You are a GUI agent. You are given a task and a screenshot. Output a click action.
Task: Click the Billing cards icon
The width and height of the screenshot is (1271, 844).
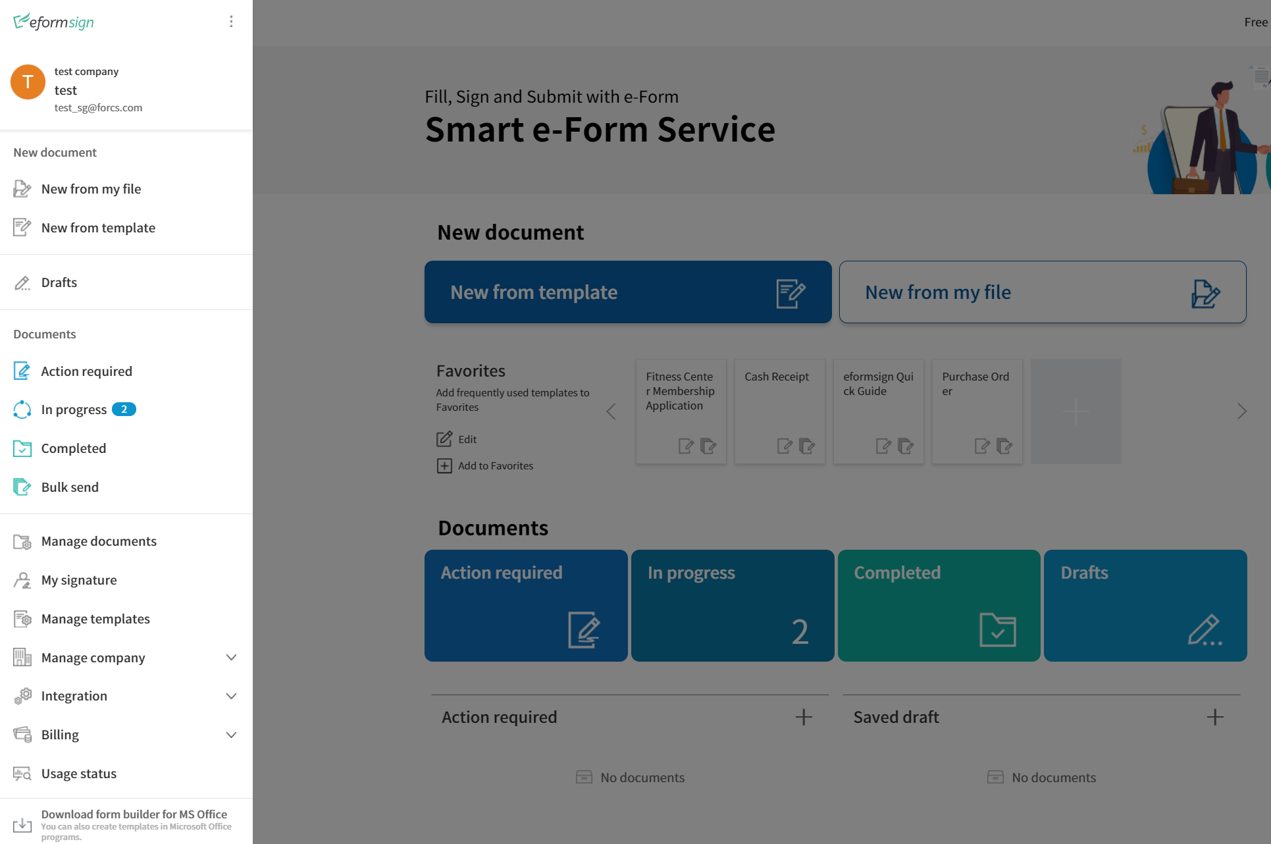22,735
